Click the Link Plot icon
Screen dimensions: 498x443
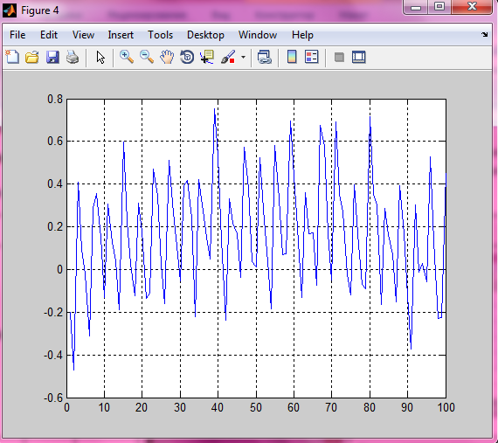pos(264,57)
